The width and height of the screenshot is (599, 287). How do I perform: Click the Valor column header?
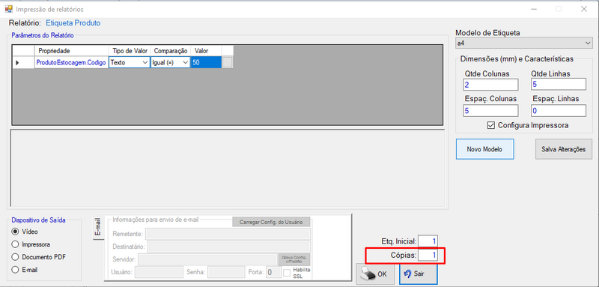point(206,51)
